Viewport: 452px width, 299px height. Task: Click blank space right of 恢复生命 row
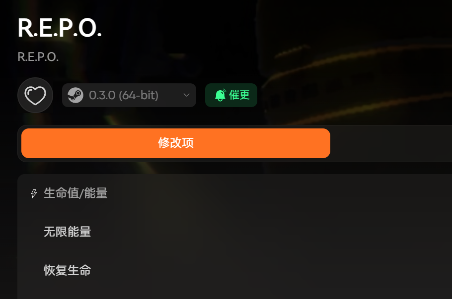271,270
